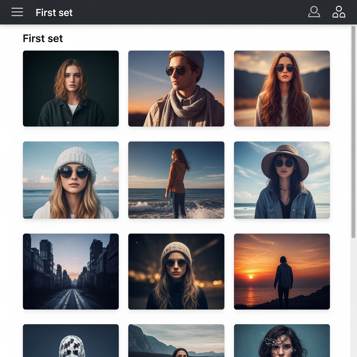Image resolution: width=357 pixels, height=357 pixels.
Task: Open photo of dark-haired woman on teal background
Action: pos(282,341)
